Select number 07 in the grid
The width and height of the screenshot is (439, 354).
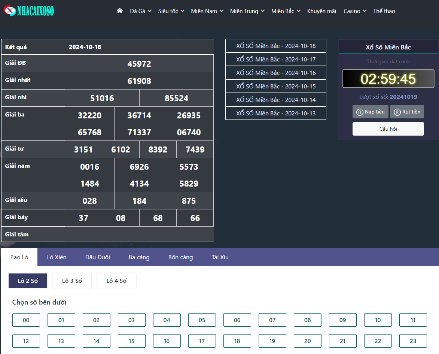click(272, 320)
